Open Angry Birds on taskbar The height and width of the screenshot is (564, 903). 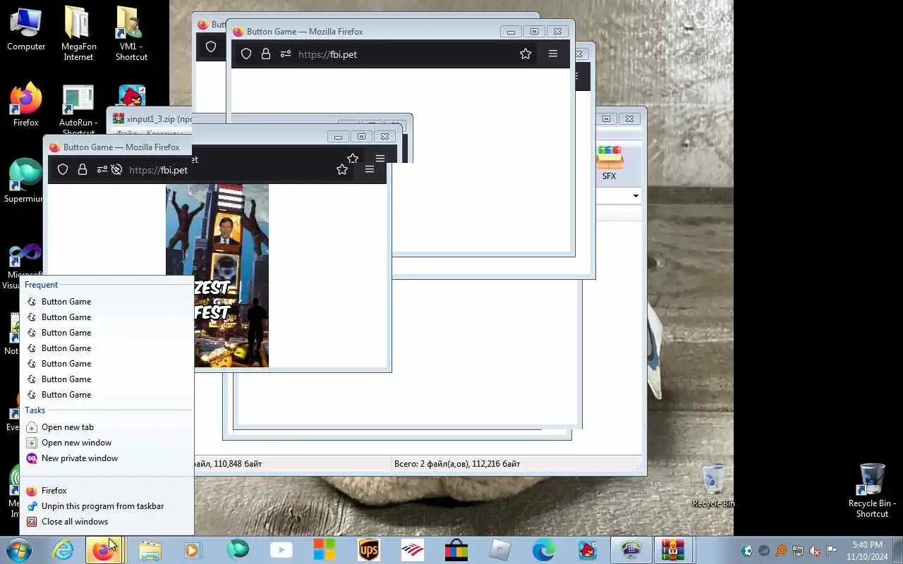(x=587, y=550)
